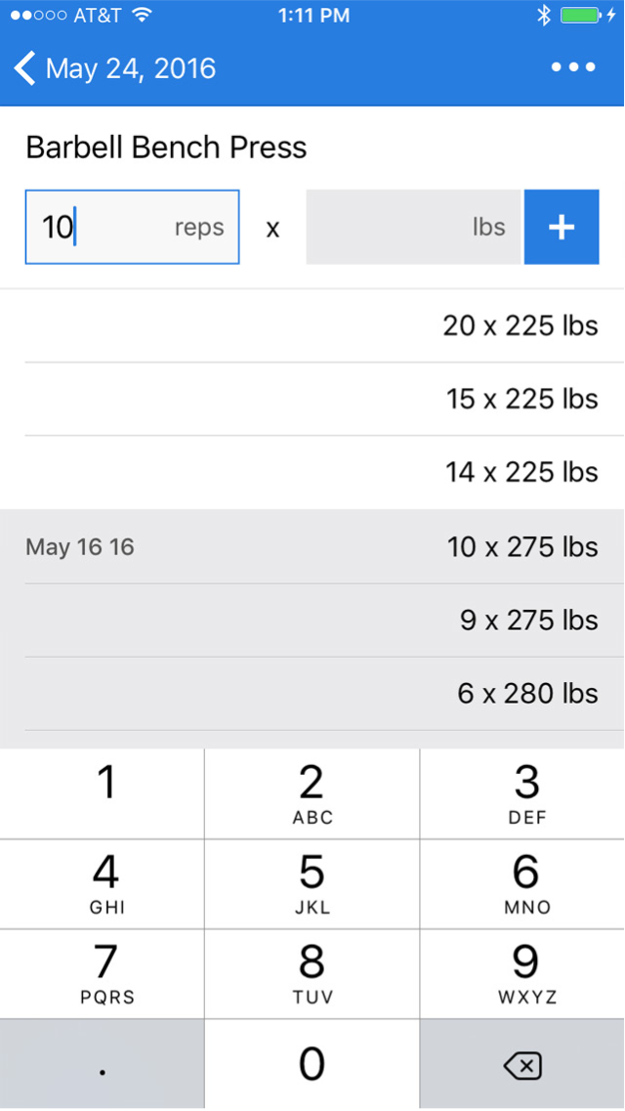Viewport: 625px width, 1111px height.
Task: Tap the Wi-Fi icon in the status bar
Action: [143, 15]
